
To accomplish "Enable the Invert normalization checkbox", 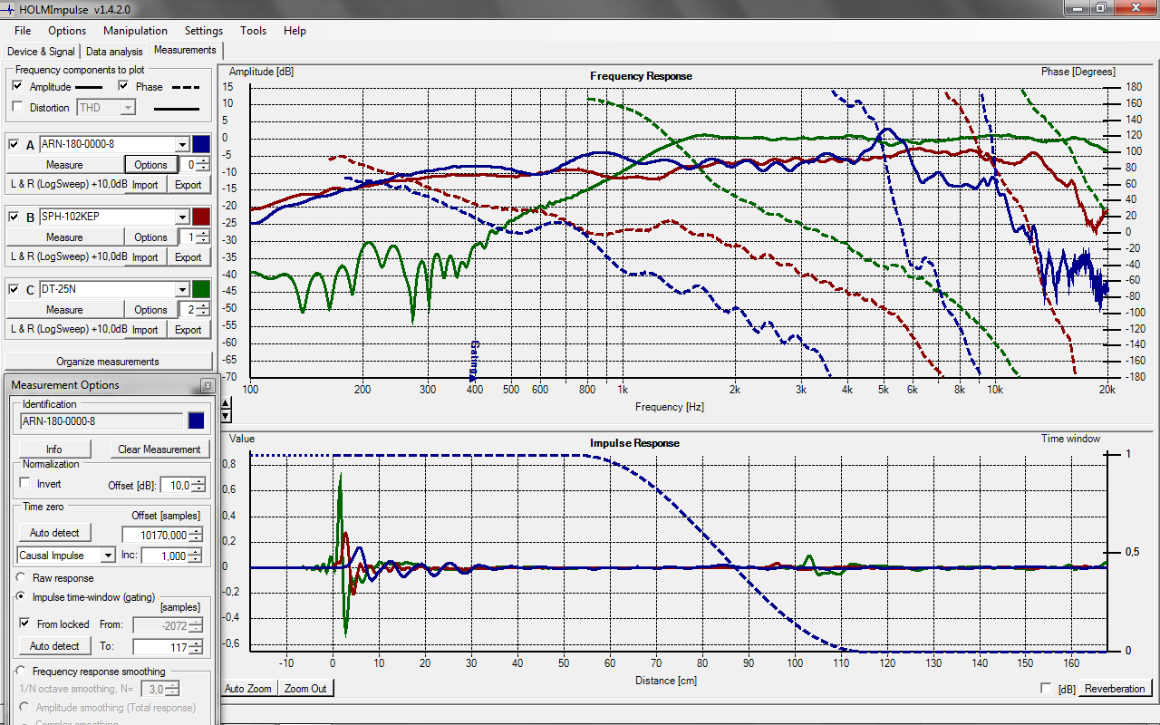I will click(25, 484).
